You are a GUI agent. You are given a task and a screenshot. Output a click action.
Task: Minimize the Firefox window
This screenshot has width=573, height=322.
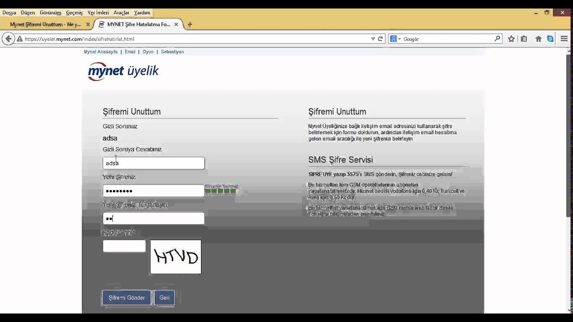pos(536,13)
